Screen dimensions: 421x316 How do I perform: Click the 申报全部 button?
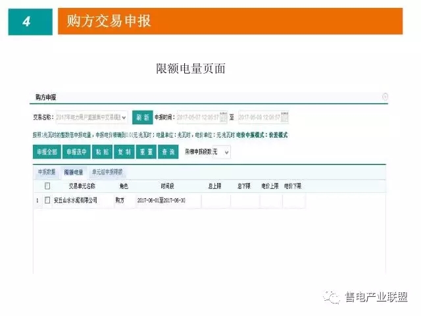(x=46, y=152)
